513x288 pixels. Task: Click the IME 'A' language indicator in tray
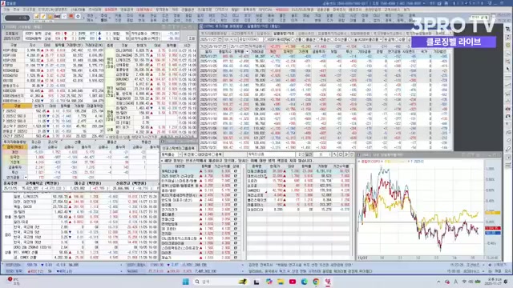pos(456,282)
